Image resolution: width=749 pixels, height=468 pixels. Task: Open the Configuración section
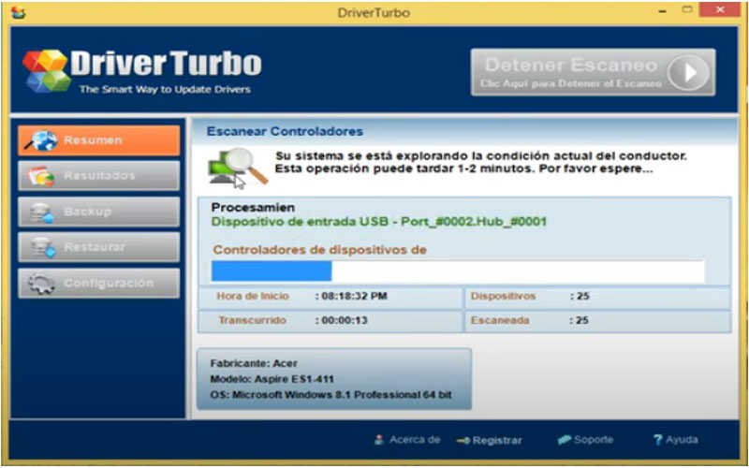point(99,284)
